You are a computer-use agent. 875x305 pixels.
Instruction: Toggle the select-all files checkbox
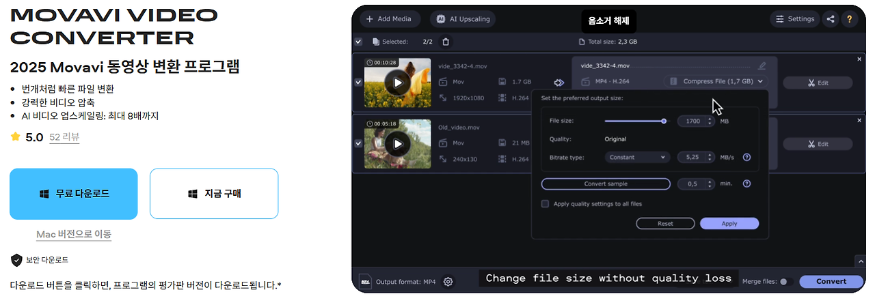pyautogui.click(x=359, y=42)
